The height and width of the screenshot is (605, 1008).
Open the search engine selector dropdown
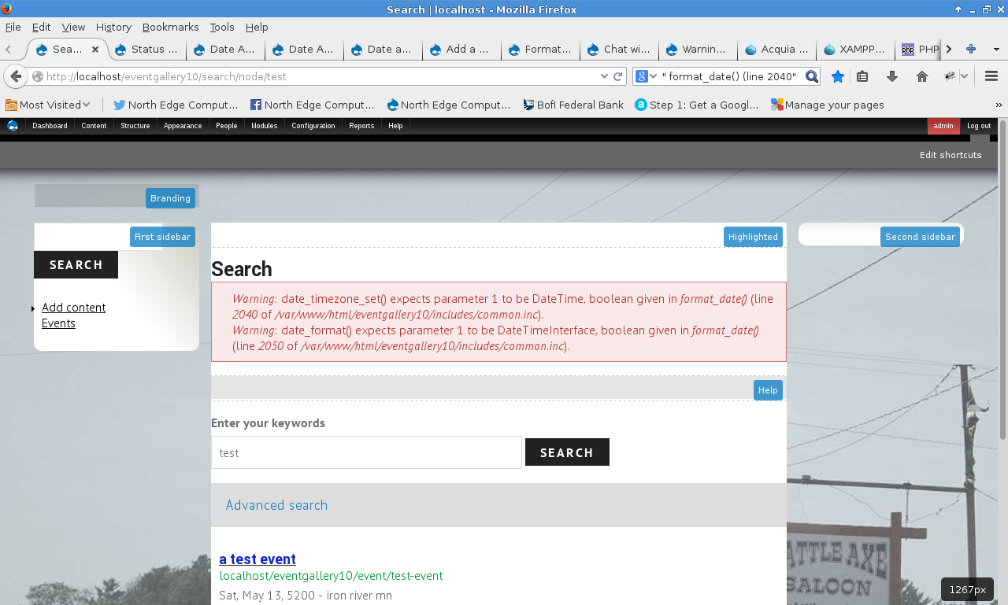647,76
